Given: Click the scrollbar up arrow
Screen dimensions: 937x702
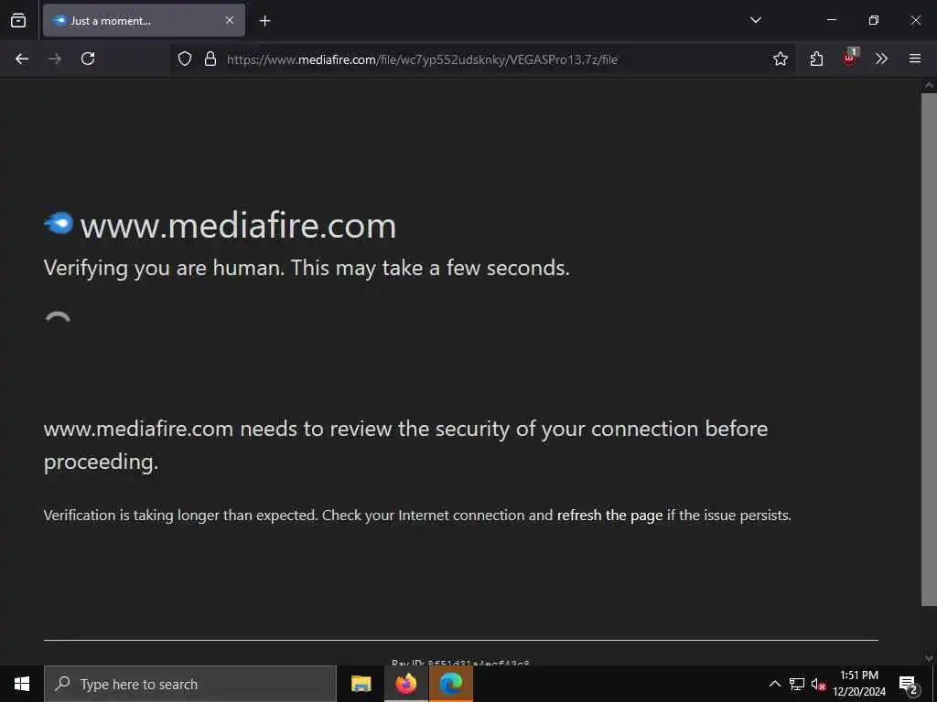Looking at the screenshot, I should point(929,85).
